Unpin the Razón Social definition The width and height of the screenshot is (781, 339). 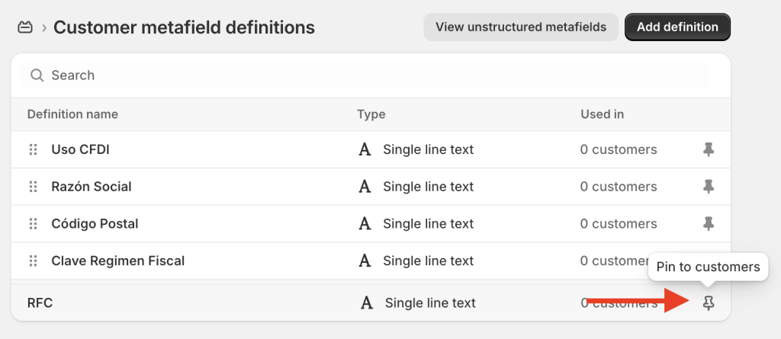(x=709, y=187)
